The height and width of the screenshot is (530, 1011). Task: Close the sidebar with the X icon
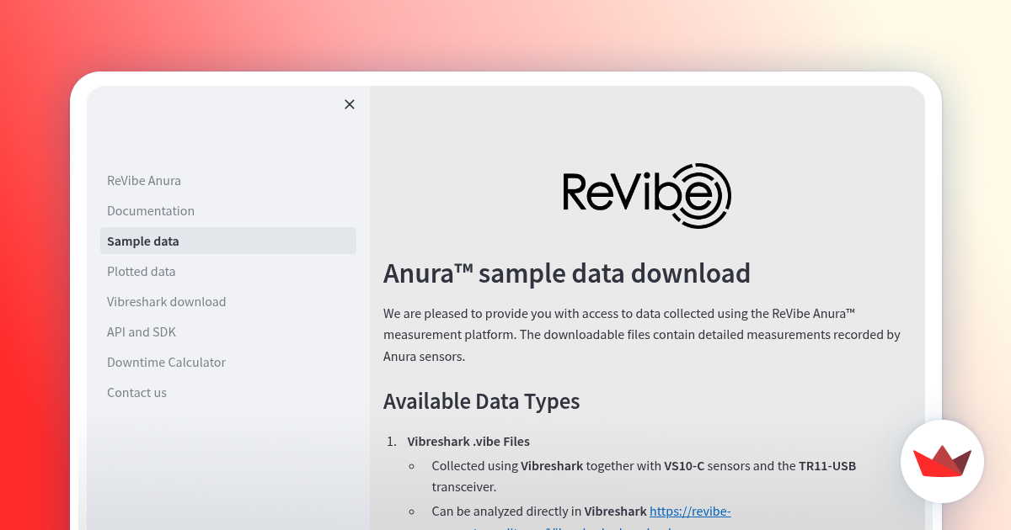point(350,104)
